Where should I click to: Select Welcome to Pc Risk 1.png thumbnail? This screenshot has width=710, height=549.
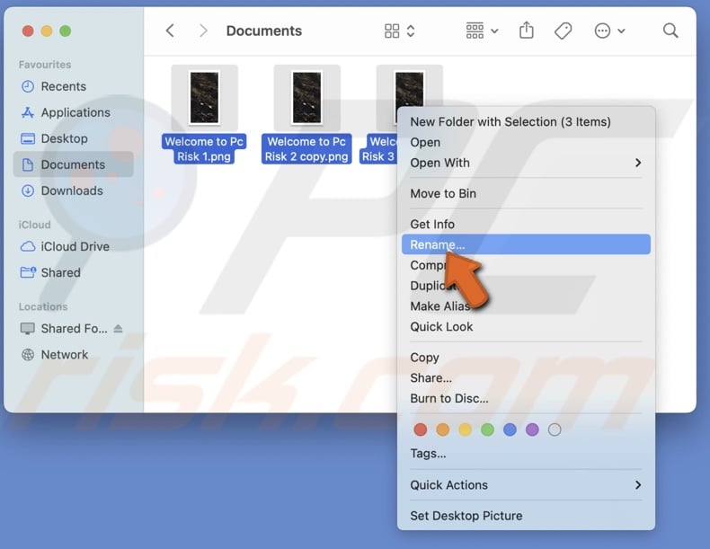204,97
